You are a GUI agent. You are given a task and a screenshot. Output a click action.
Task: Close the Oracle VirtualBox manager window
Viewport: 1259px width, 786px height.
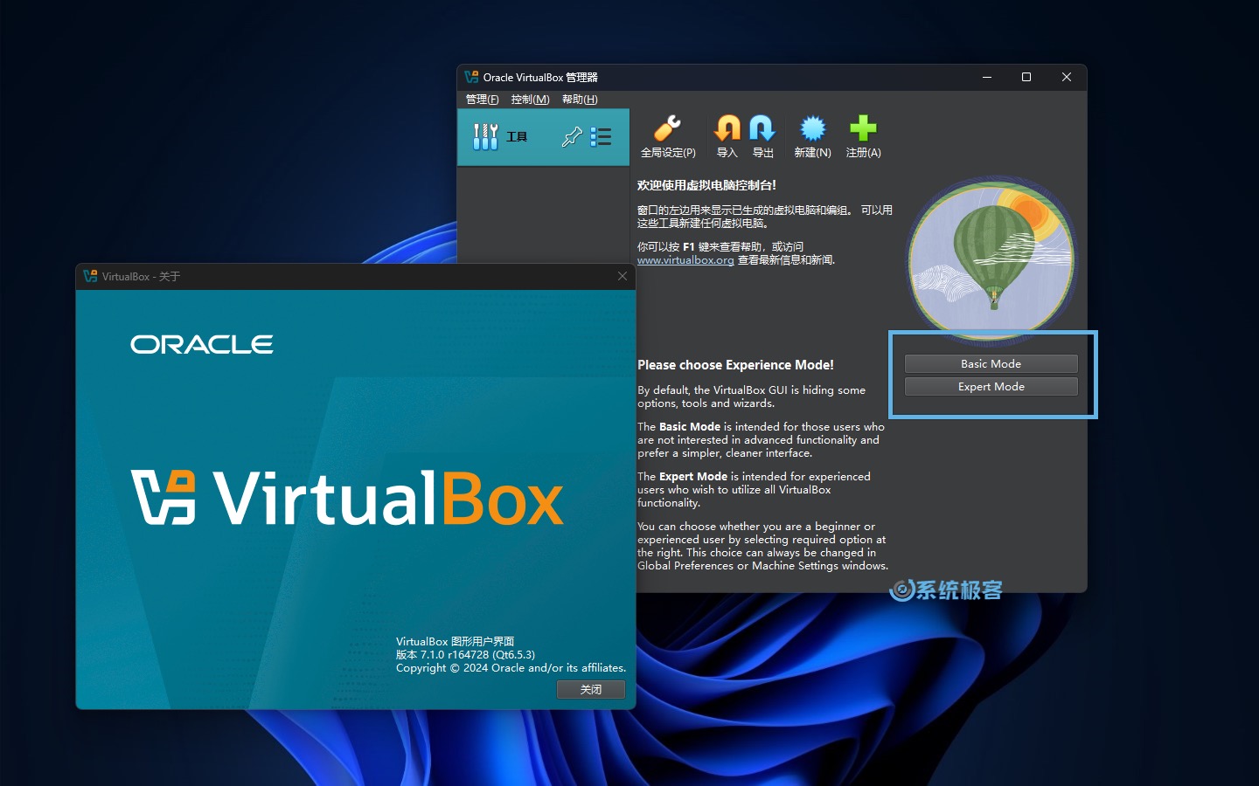[1067, 77]
